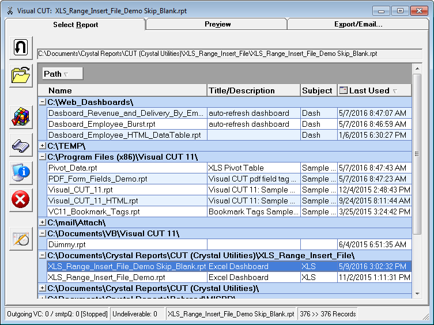Click the red X delete icon
The width and height of the screenshot is (434, 325).
[21, 199]
